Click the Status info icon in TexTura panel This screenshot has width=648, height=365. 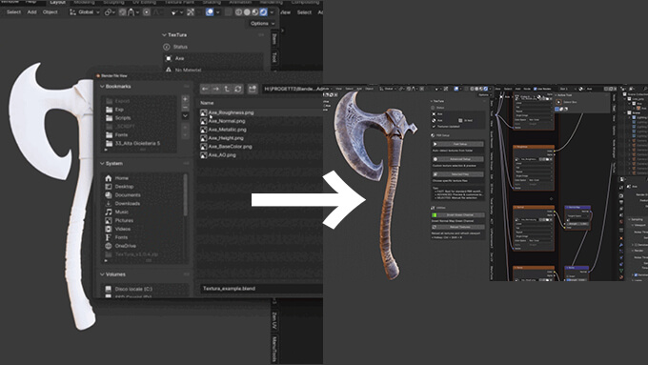167,47
